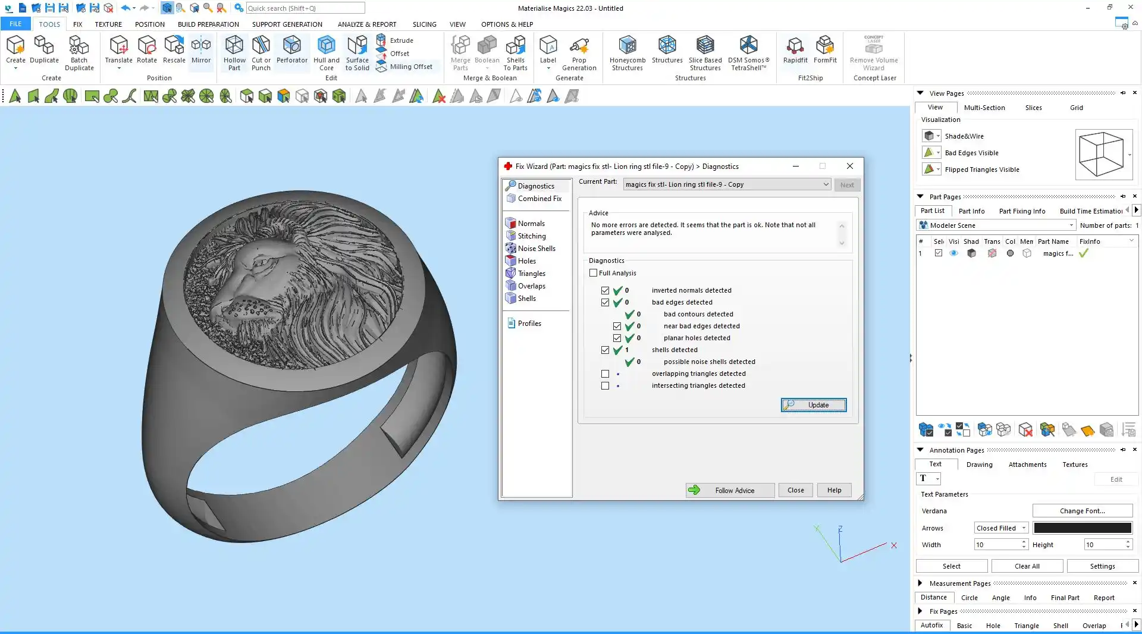Enable the Full Analysis checkbox
Screen dimensions: 1142x634
pos(593,273)
